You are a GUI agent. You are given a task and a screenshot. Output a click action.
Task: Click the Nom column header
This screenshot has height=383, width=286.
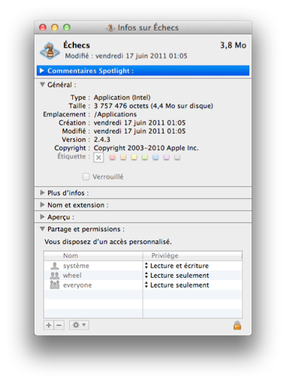tap(93, 255)
